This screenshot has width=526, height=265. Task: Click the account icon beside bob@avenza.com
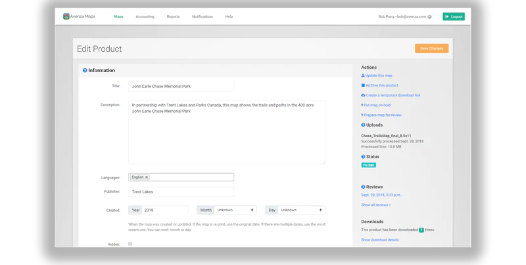pos(429,16)
